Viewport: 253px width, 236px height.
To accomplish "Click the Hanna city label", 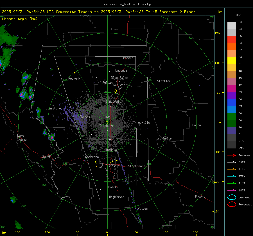I will (x=196, y=125).
